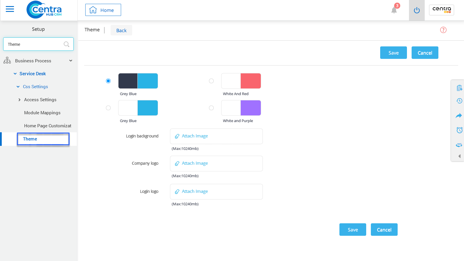Image resolution: width=464 pixels, height=261 pixels.
Task: Click the share arrow side icon
Action: [x=459, y=116]
